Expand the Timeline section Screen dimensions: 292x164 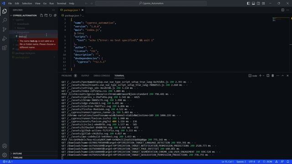coord(18,158)
